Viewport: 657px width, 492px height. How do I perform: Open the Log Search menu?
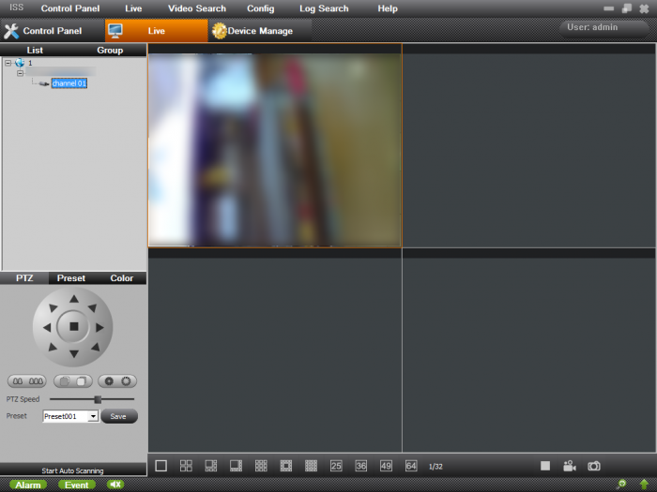[324, 8]
